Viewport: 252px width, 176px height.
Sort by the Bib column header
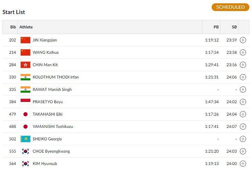click(13, 27)
